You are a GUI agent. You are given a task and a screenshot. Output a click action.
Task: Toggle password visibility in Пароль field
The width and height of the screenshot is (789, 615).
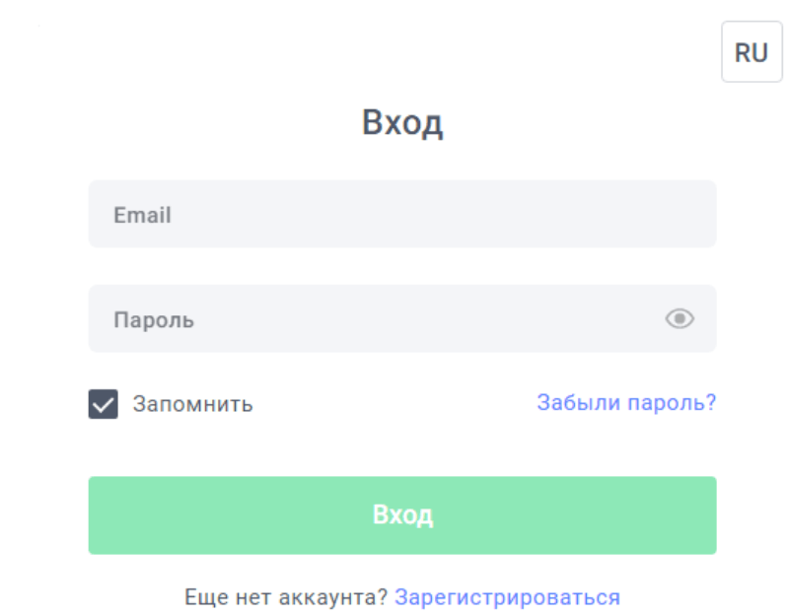tap(680, 318)
